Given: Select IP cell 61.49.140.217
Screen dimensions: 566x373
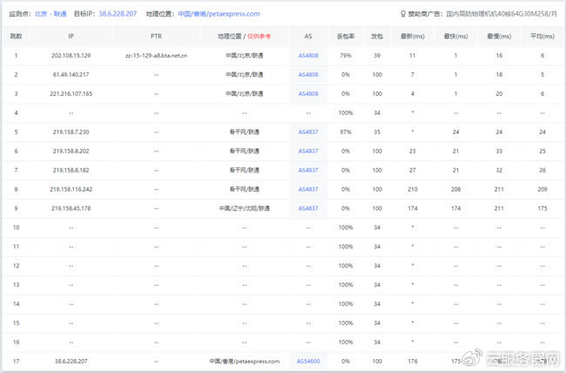Looking at the screenshot, I should coord(71,75).
